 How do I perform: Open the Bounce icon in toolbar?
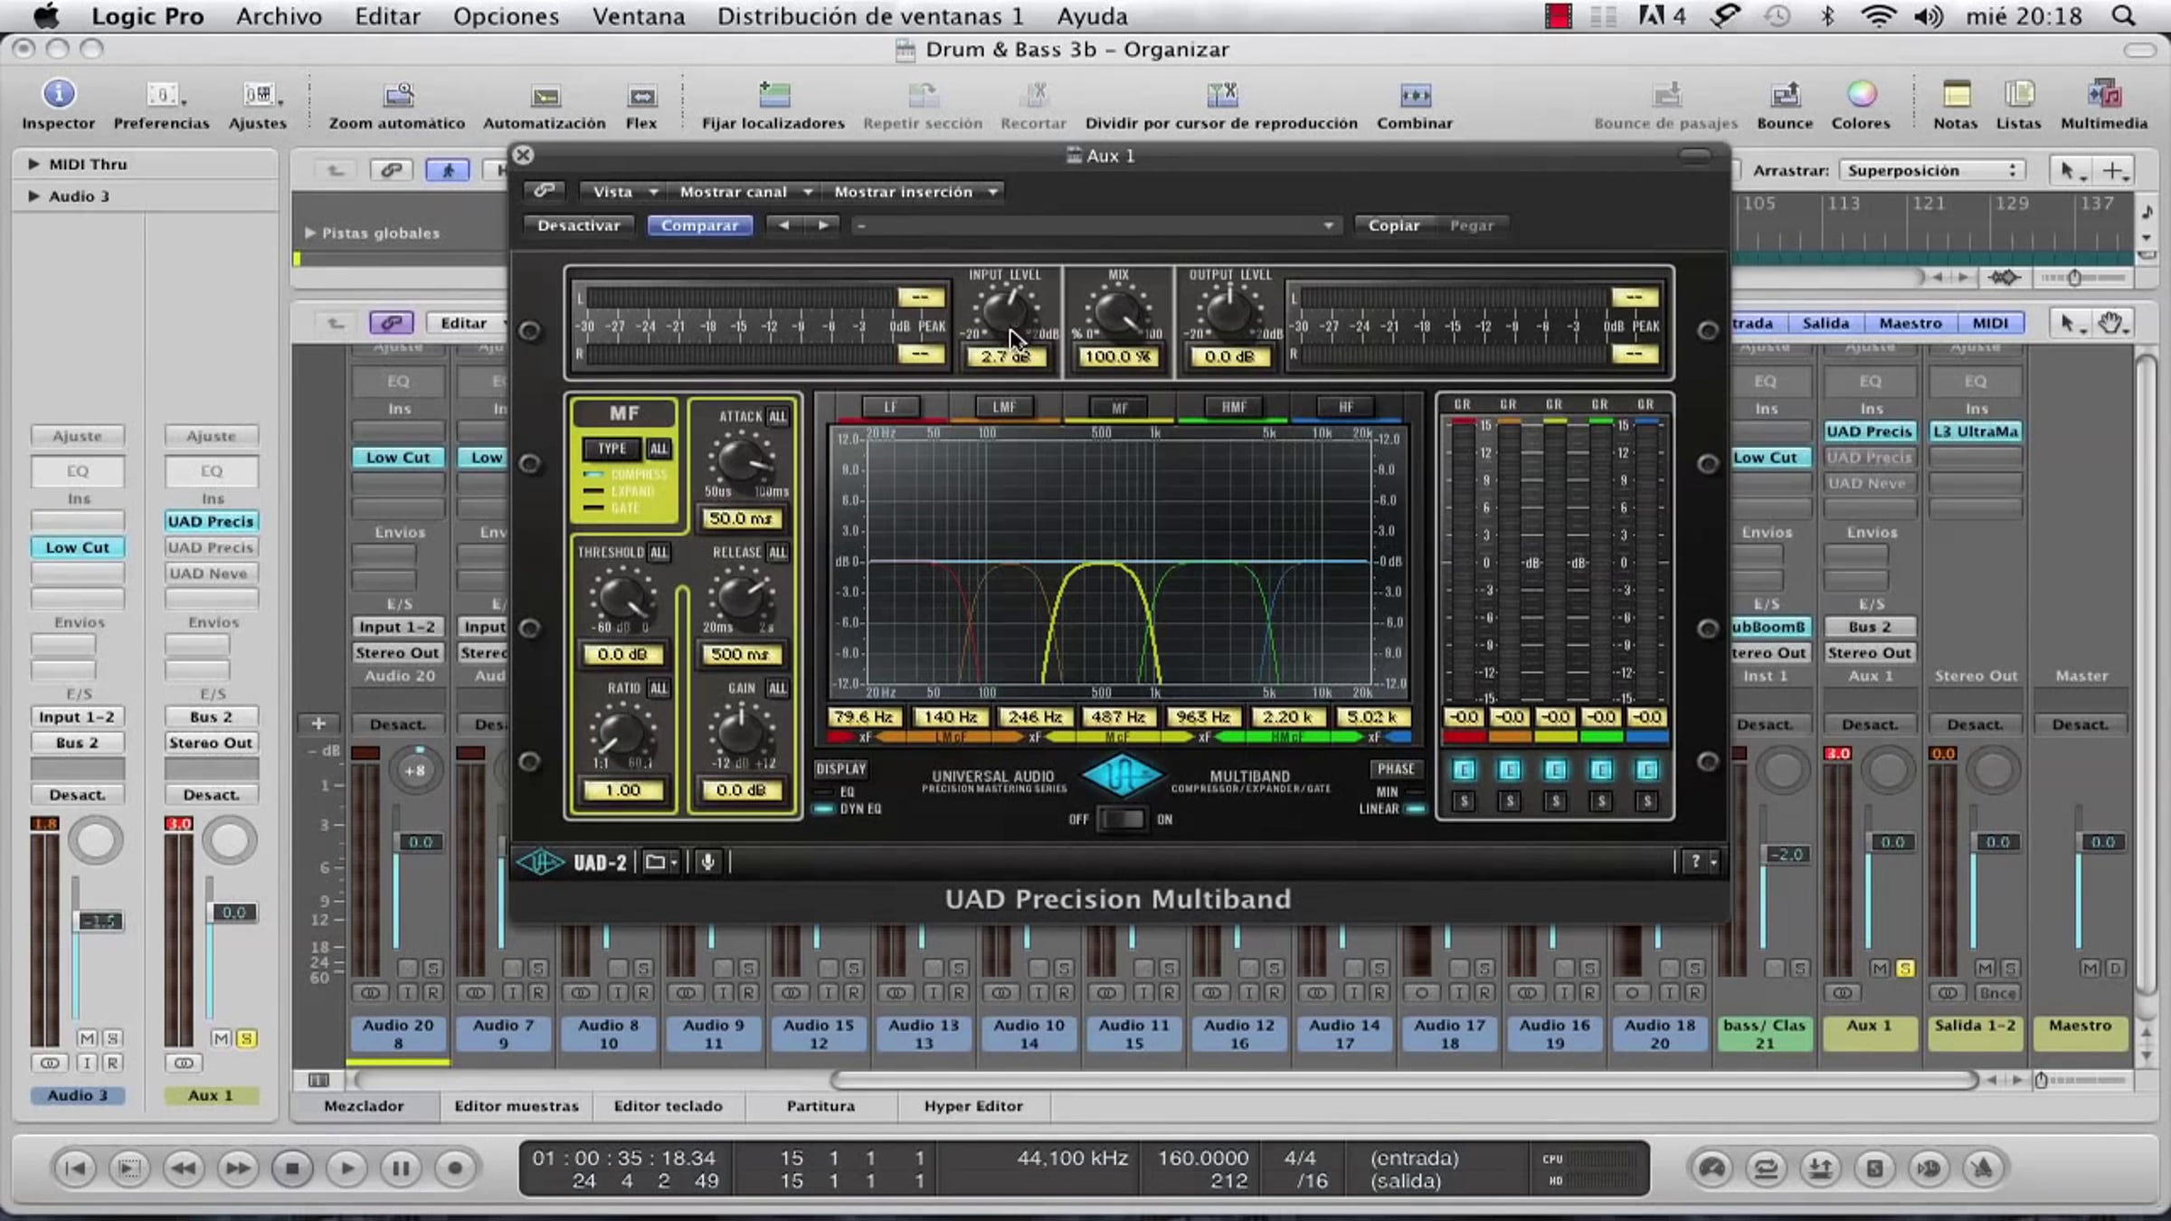1784,94
